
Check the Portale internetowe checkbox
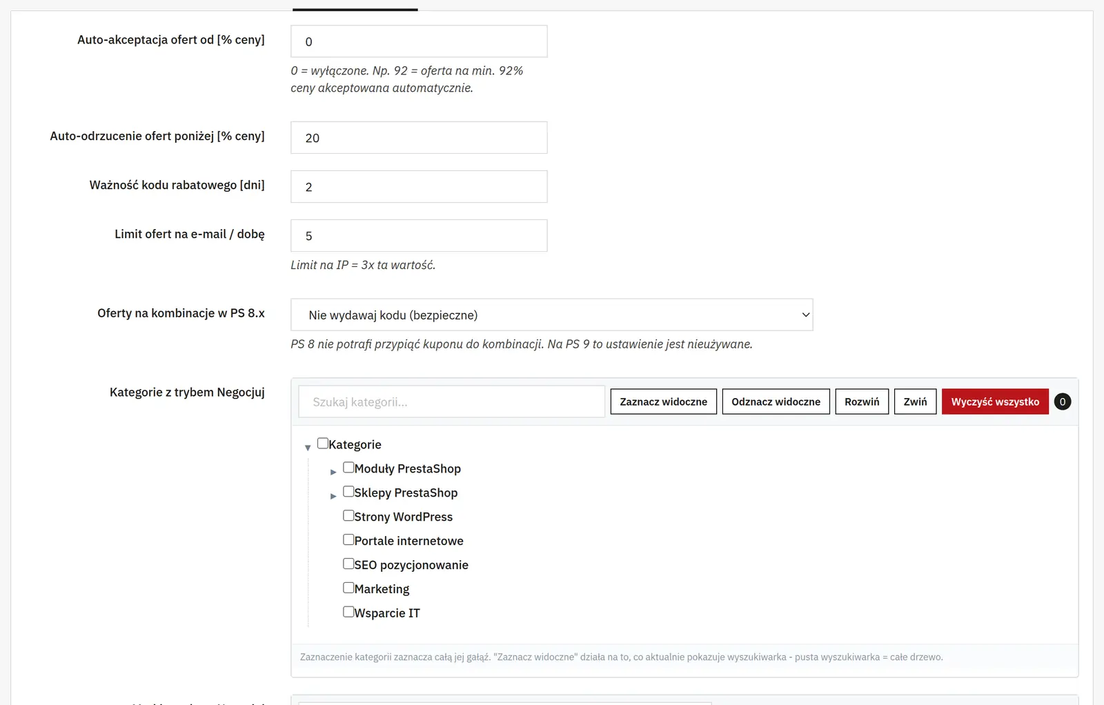point(348,540)
